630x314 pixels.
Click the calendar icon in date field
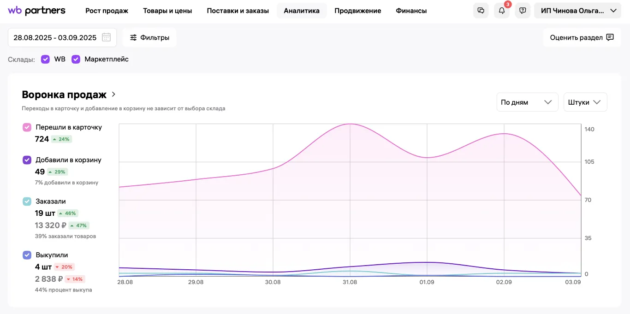(x=106, y=37)
